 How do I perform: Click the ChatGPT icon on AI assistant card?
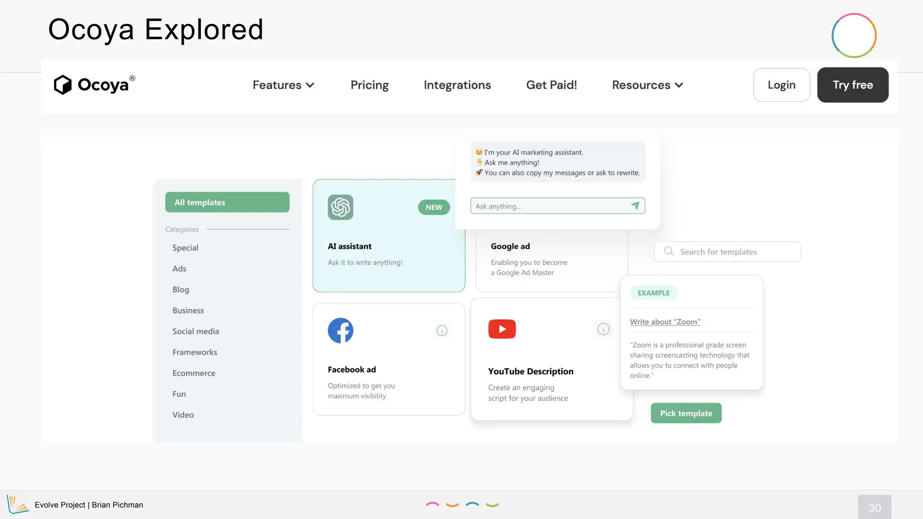pos(340,207)
